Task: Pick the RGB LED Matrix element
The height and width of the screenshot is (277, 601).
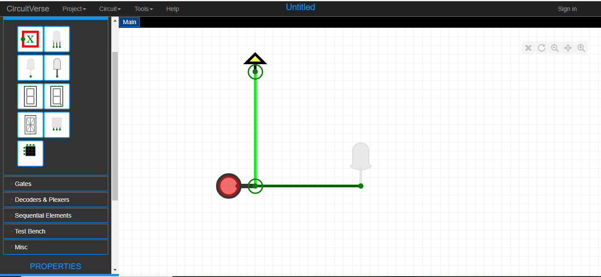Action: [30, 153]
